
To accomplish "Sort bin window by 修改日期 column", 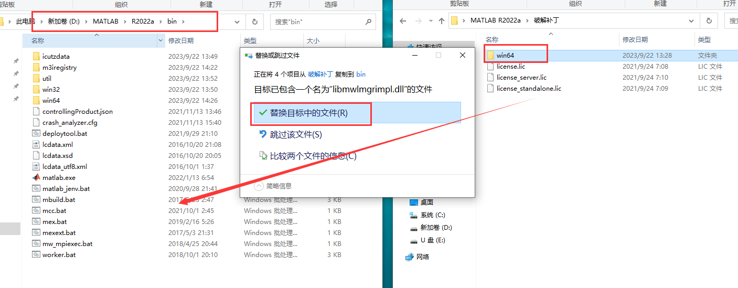I will 181,40.
